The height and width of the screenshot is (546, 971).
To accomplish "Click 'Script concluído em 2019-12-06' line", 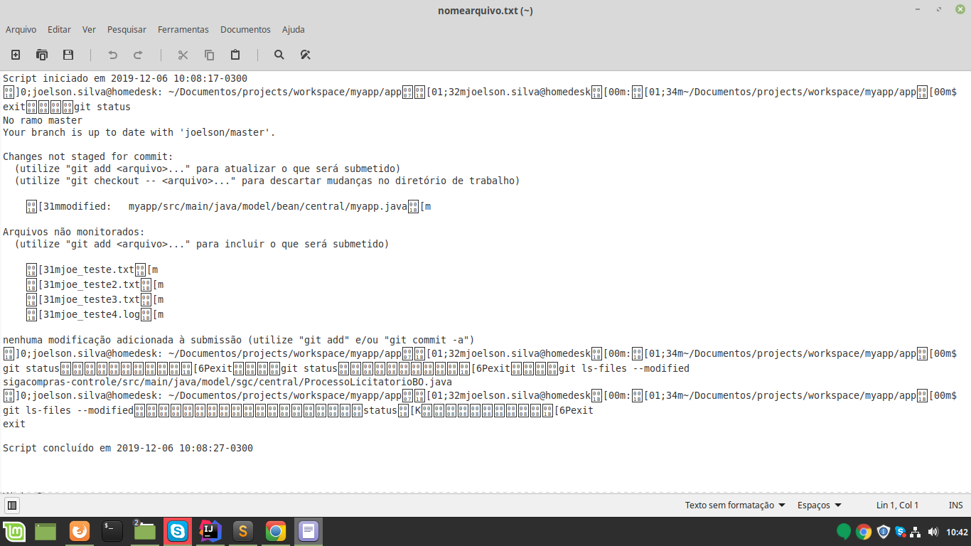I will pos(128,448).
